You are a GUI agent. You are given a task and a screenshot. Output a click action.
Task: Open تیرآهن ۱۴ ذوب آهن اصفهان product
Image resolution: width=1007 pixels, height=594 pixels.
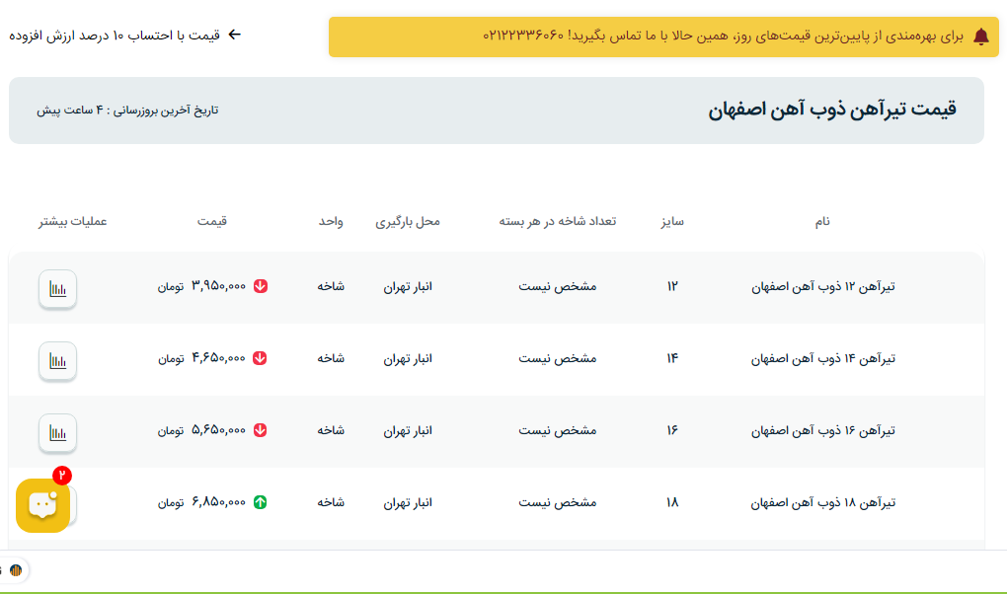[x=823, y=358]
